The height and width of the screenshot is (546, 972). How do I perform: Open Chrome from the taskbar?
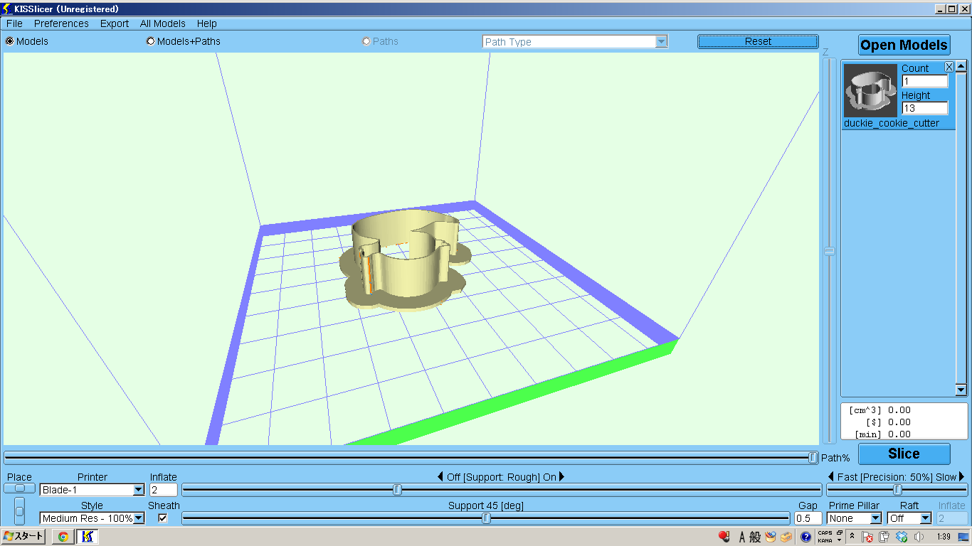pyautogui.click(x=63, y=537)
